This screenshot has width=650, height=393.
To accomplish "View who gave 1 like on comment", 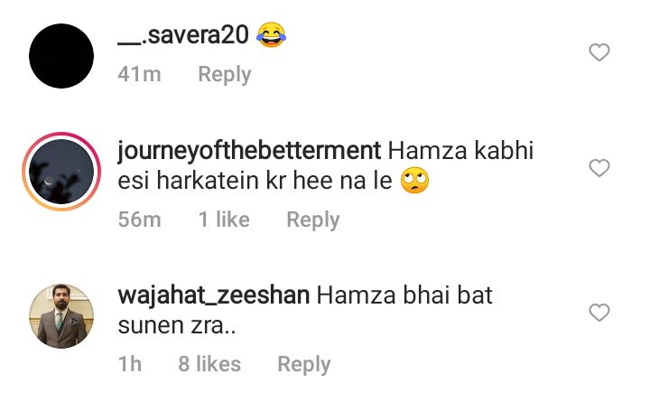I will (x=224, y=220).
